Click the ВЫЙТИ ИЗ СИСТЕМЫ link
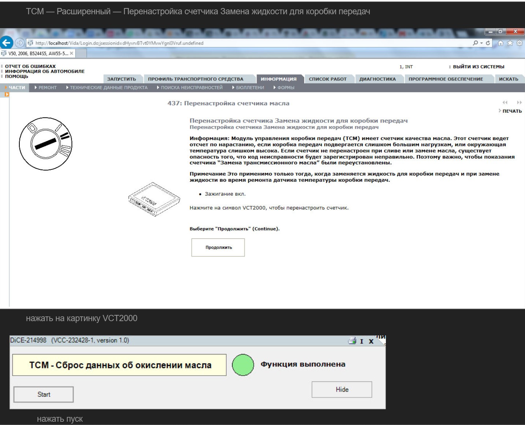This screenshot has width=525, height=425. point(478,67)
